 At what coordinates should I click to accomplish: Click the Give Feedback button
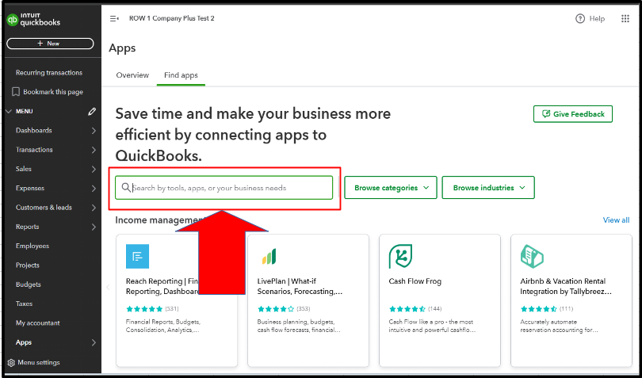tap(573, 114)
